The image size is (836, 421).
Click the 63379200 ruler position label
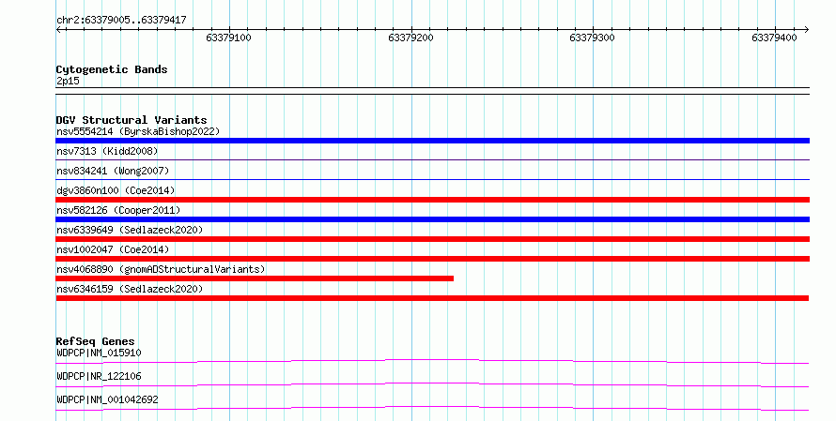click(411, 38)
